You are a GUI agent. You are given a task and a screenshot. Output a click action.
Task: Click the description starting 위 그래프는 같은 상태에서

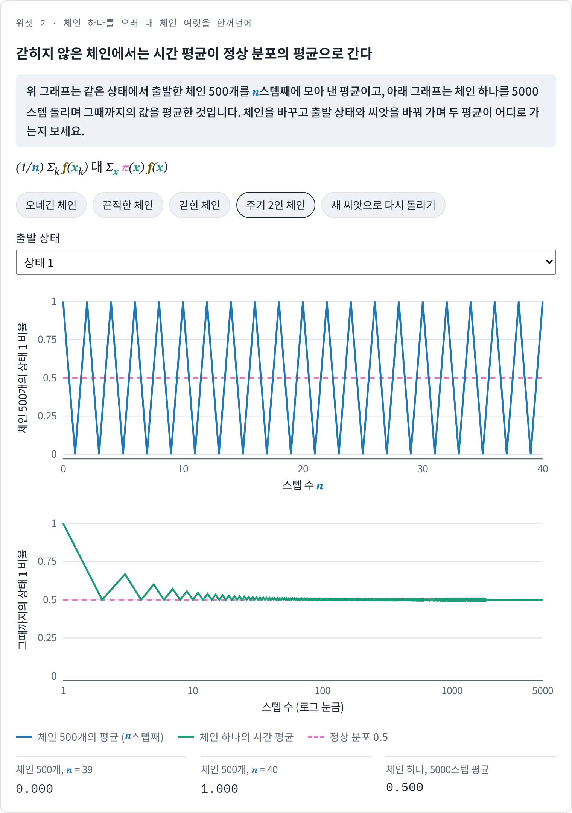[286, 111]
